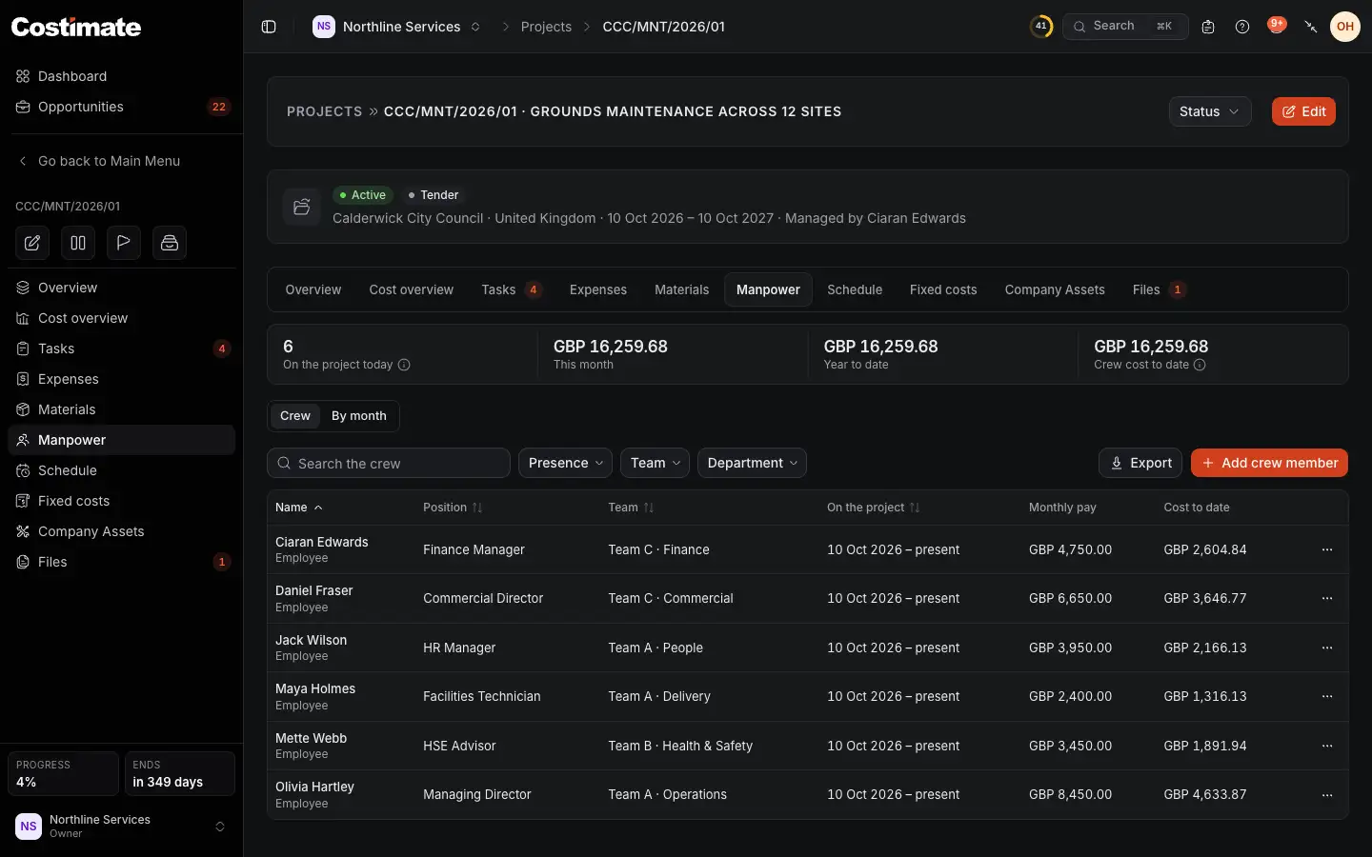Click the info icon beside On the project today
This screenshot has width=1372, height=857.
[x=404, y=365]
